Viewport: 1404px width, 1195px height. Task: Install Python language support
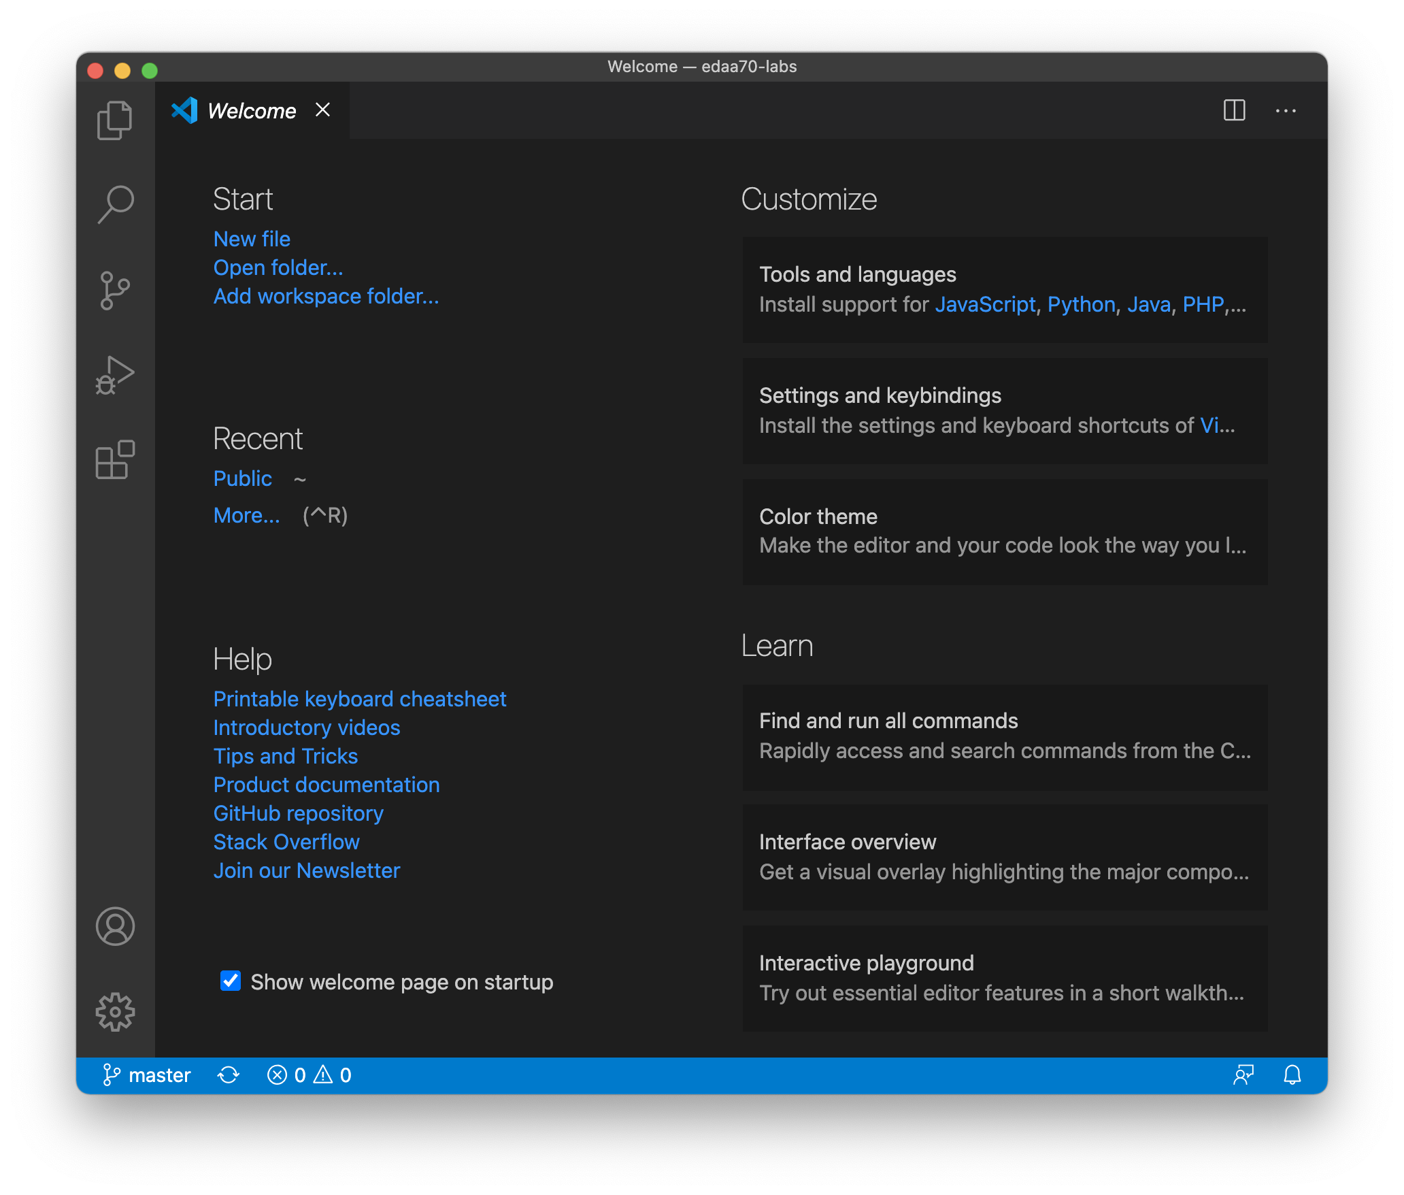[1081, 304]
